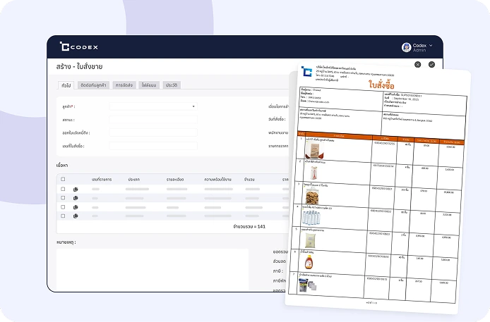
Task: Click the round X cancel icon
Action: point(417,64)
